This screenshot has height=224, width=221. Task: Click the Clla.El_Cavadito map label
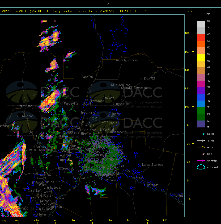pos(134,88)
